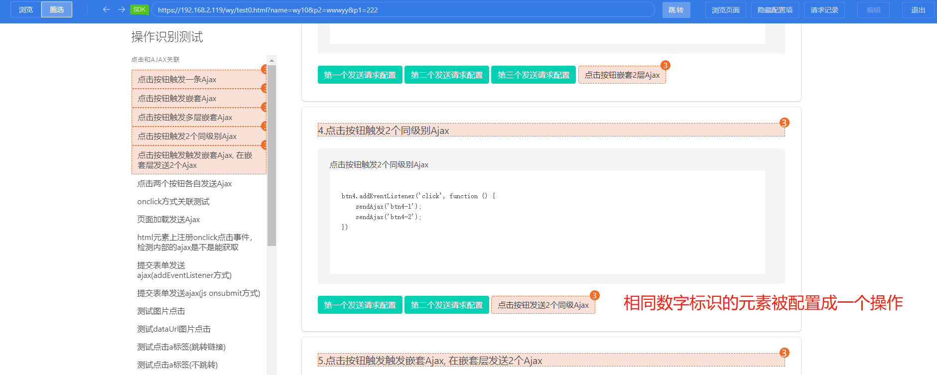
Task: Open 页面加载发送Ajax sidebar link
Action: (168, 219)
